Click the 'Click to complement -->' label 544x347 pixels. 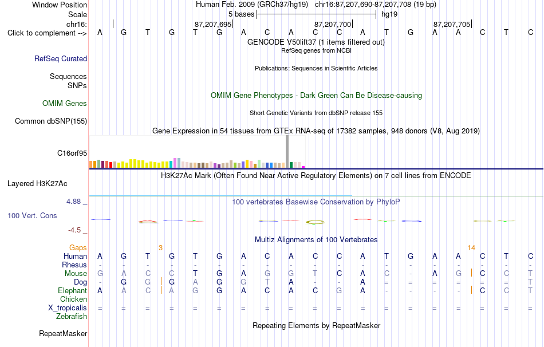tap(47, 33)
